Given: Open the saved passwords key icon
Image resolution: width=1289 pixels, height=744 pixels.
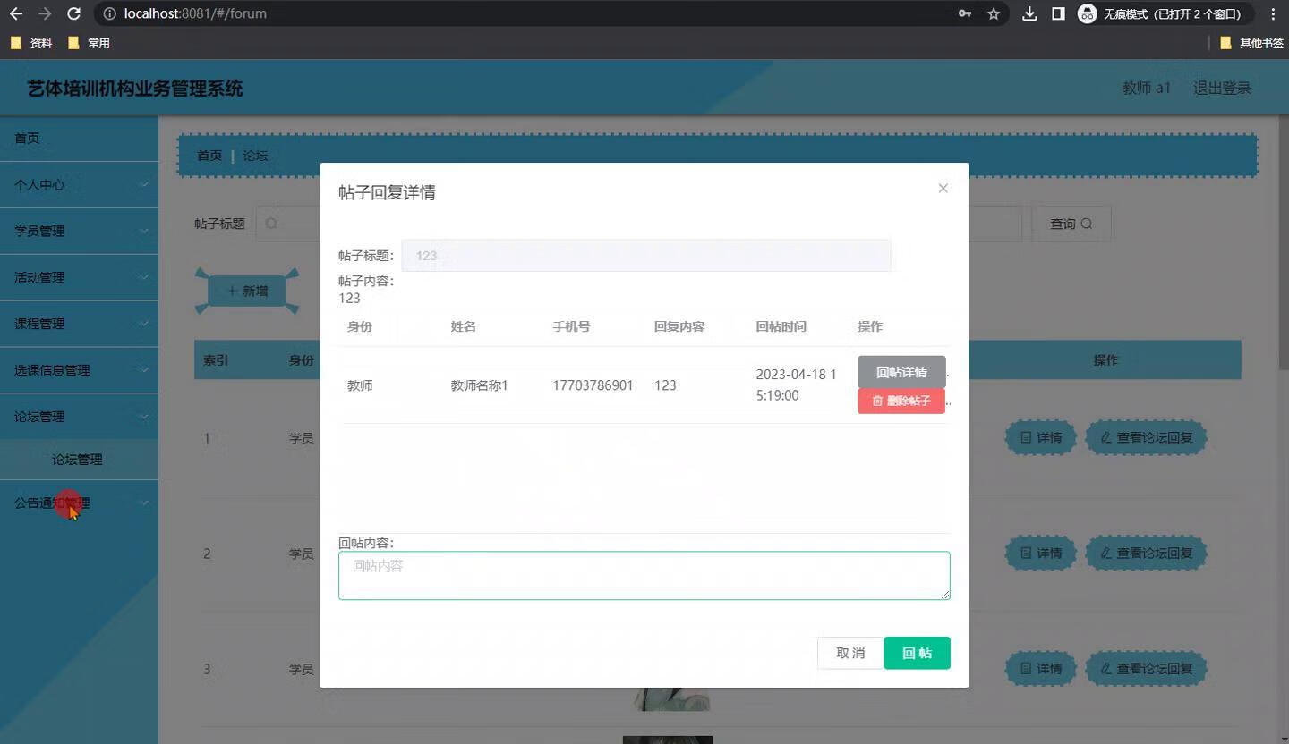Looking at the screenshot, I should coord(965,13).
